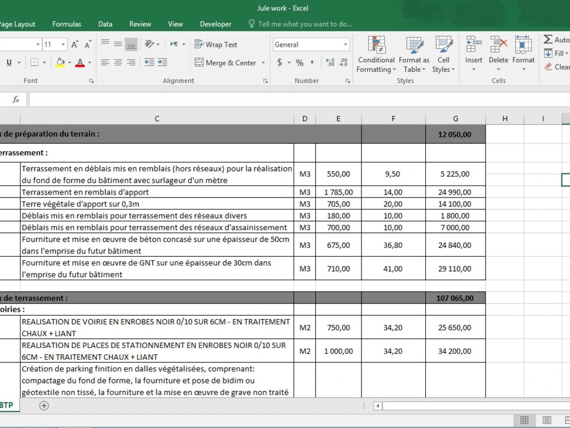Open the Review ribbon tab
This screenshot has height=428, width=570.
pyautogui.click(x=140, y=24)
